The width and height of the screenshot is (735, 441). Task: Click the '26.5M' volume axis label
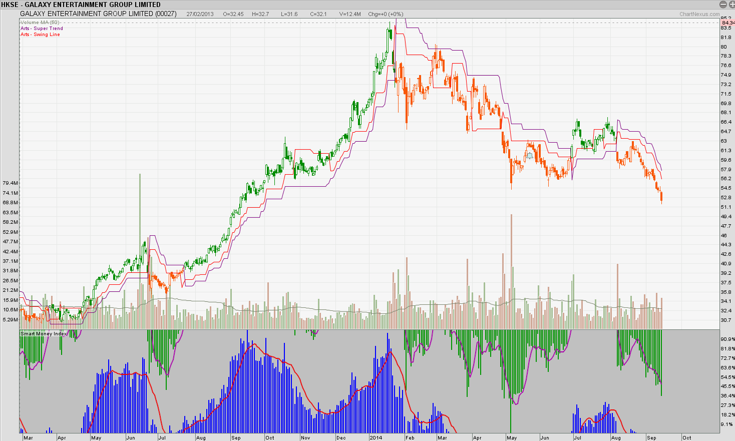click(x=11, y=281)
